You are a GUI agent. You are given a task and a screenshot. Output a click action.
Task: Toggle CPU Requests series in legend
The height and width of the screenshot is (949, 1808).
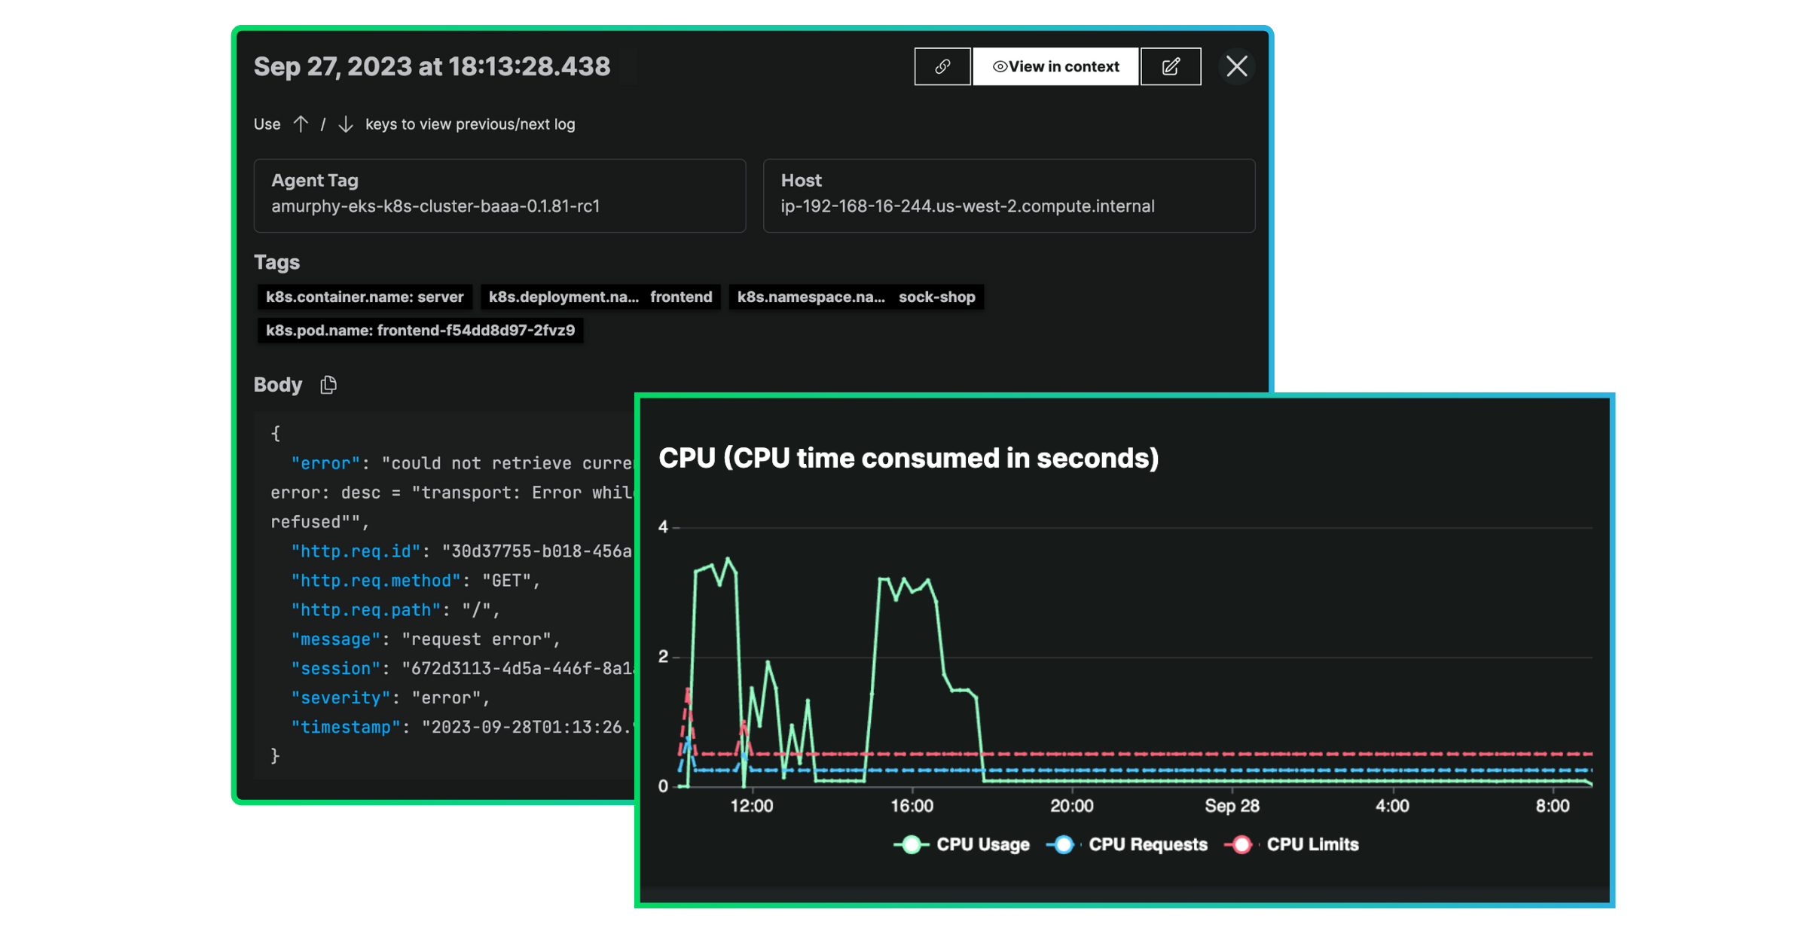pos(1147,844)
